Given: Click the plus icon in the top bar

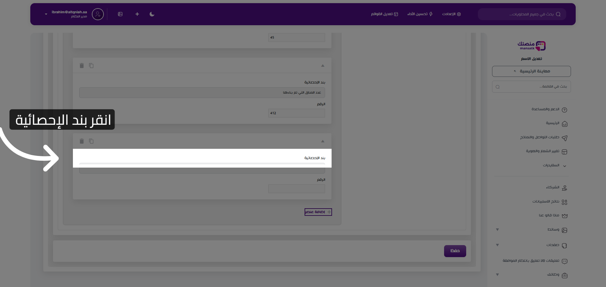Looking at the screenshot, I should pos(137,14).
